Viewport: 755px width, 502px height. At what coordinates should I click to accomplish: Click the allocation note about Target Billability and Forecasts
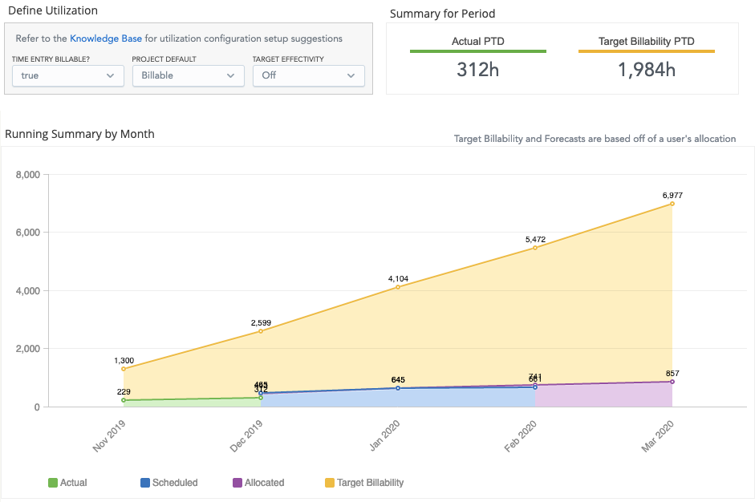coord(595,139)
